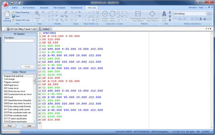Switch to the File Compare tab
Viewport: 215px width, 135px height.
click(59, 8)
